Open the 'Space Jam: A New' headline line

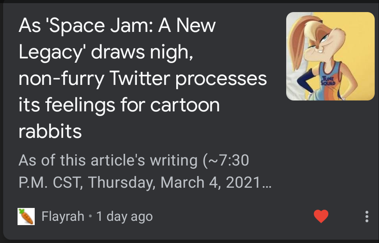point(117,26)
